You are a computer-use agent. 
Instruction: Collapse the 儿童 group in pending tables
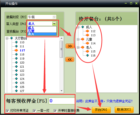pos(78,39)
